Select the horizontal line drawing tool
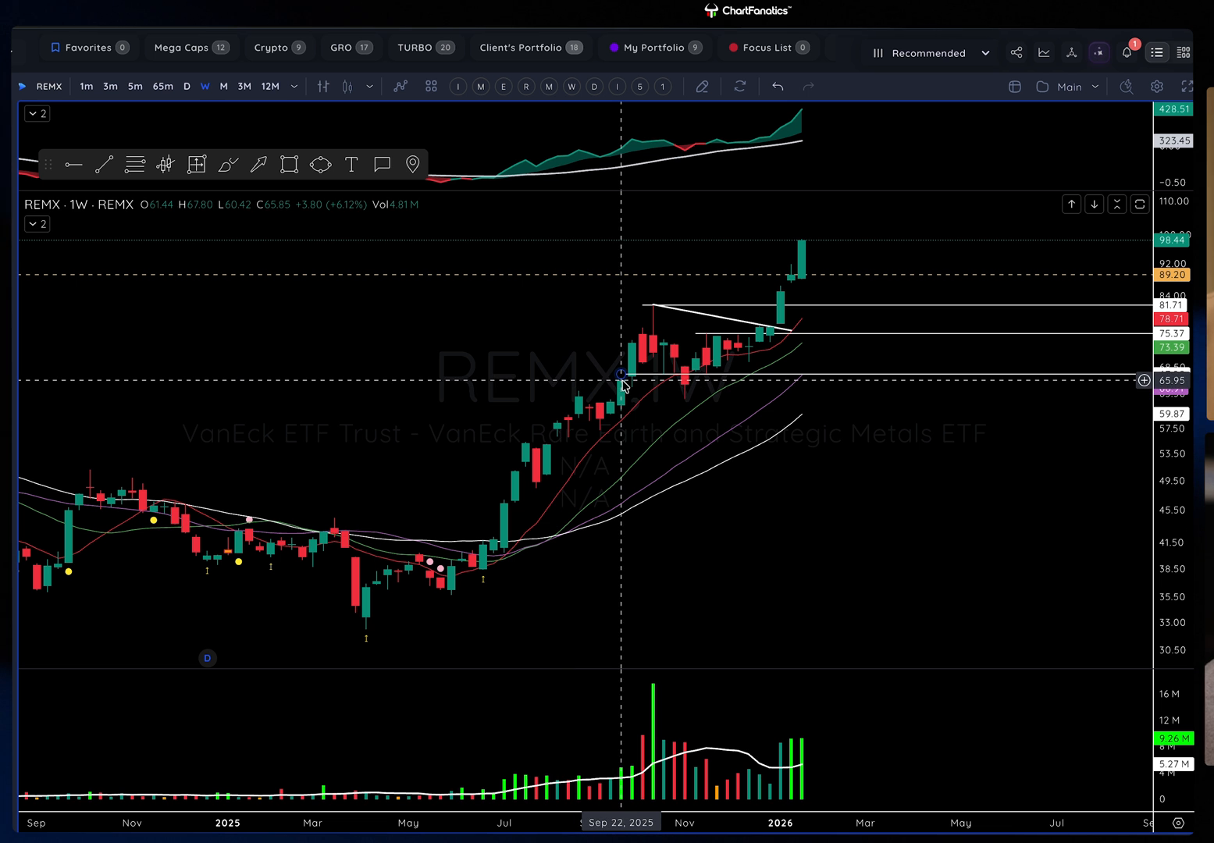Viewport: 1214px width, 843px height. pos(73,165)
